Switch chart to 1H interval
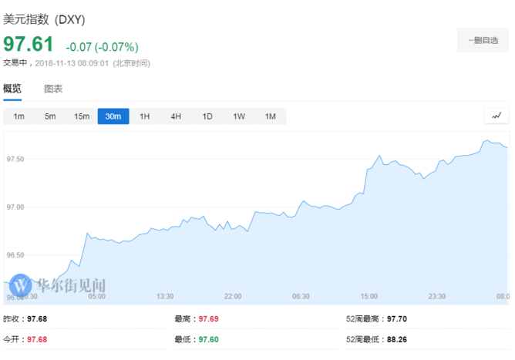 (144, 116)
